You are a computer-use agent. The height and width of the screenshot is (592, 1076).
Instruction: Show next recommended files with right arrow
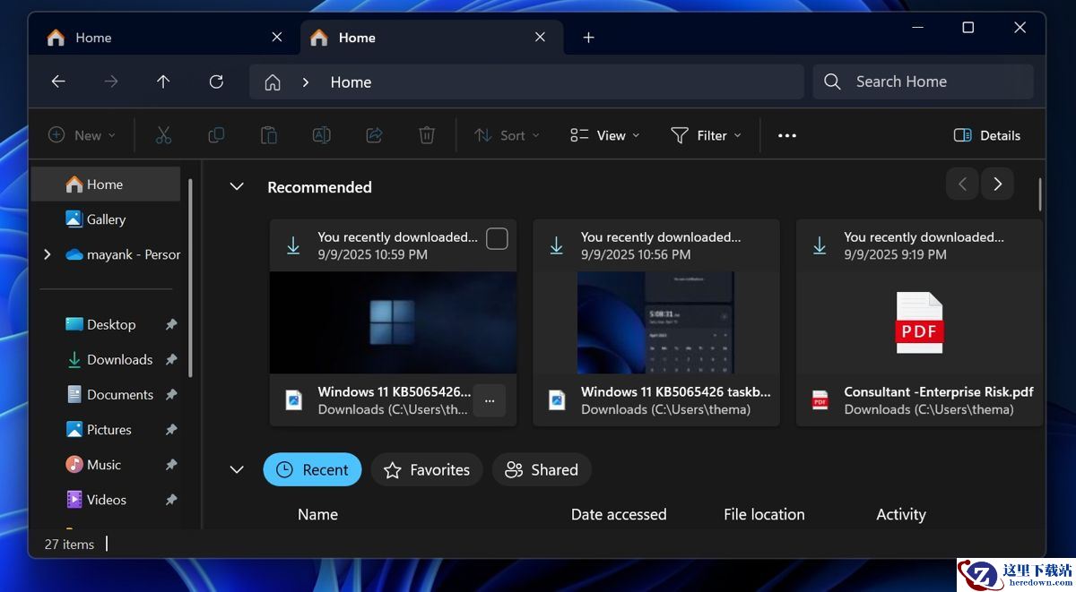coord(997,184)
